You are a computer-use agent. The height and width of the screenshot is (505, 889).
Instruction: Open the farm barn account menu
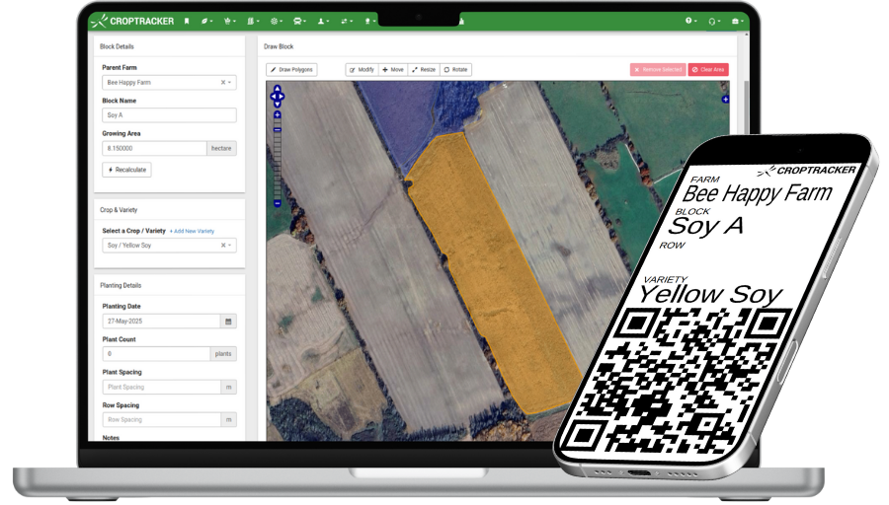(737, 21)
